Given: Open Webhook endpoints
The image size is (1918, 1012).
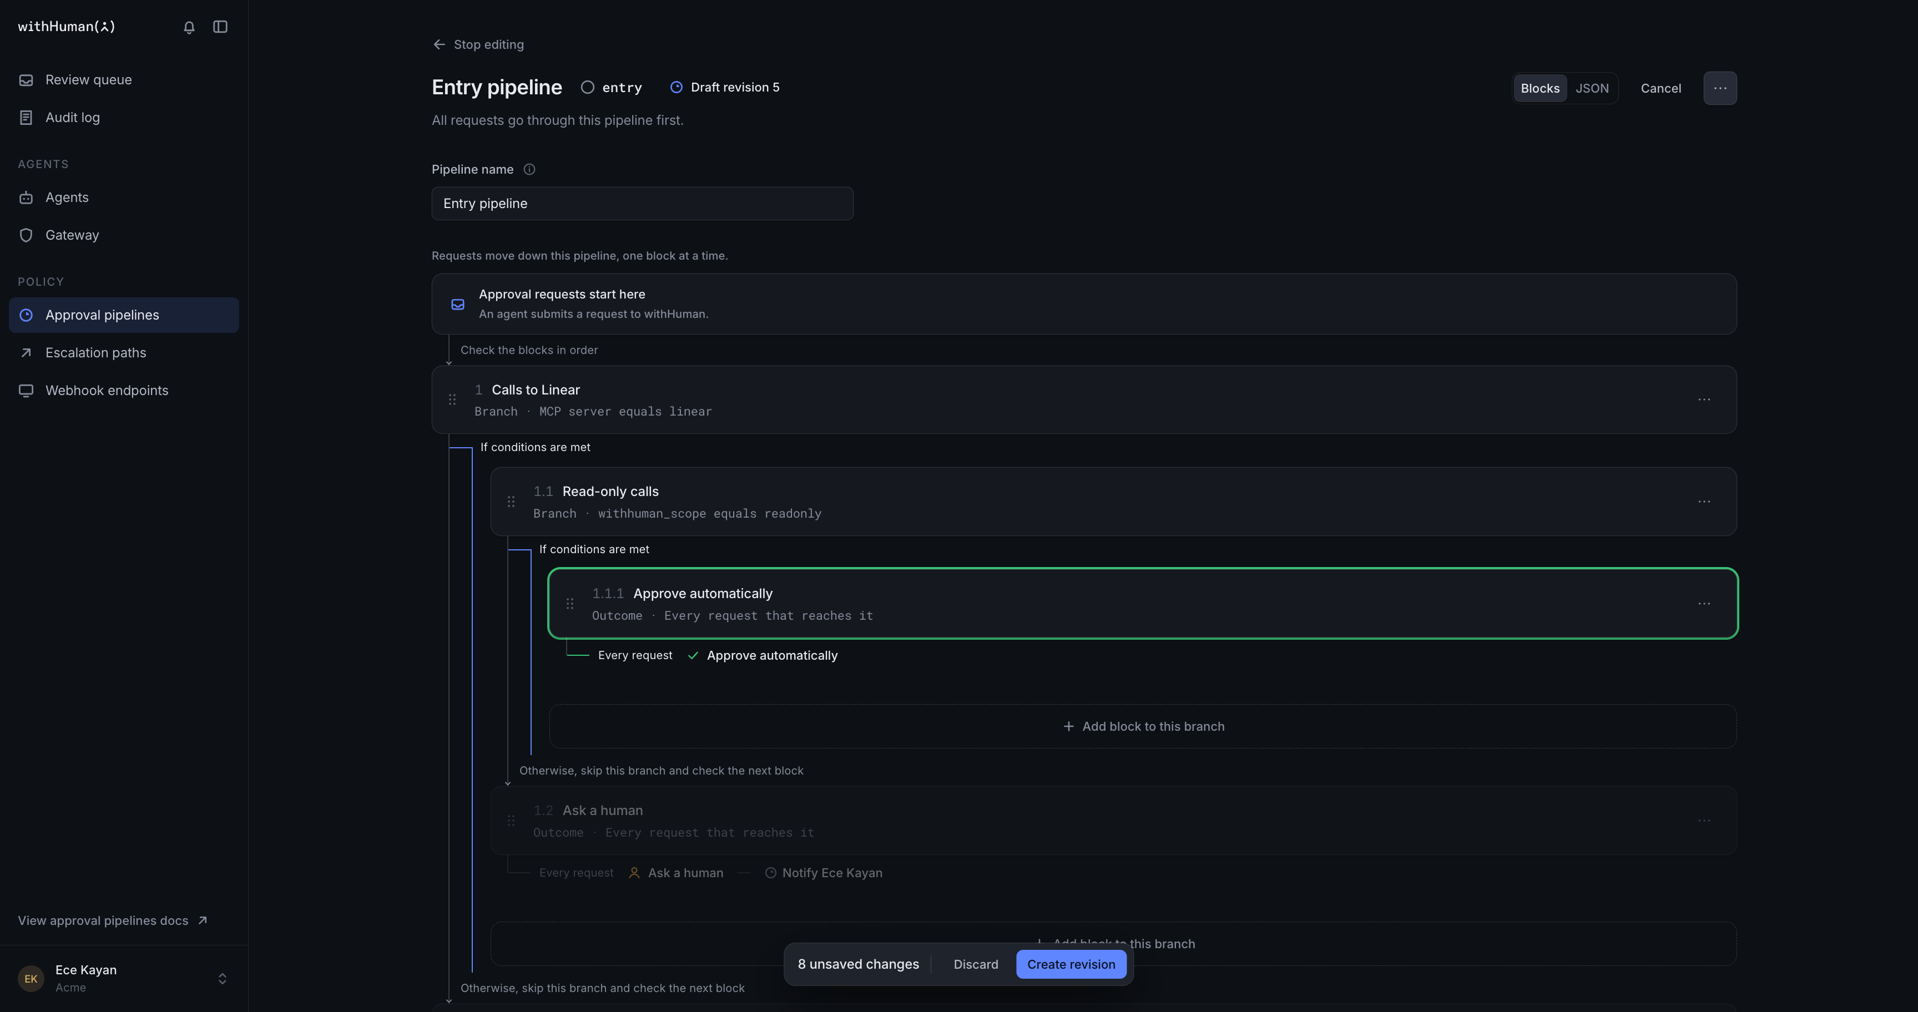Looking at the screenshot, I should pos(124,391).
